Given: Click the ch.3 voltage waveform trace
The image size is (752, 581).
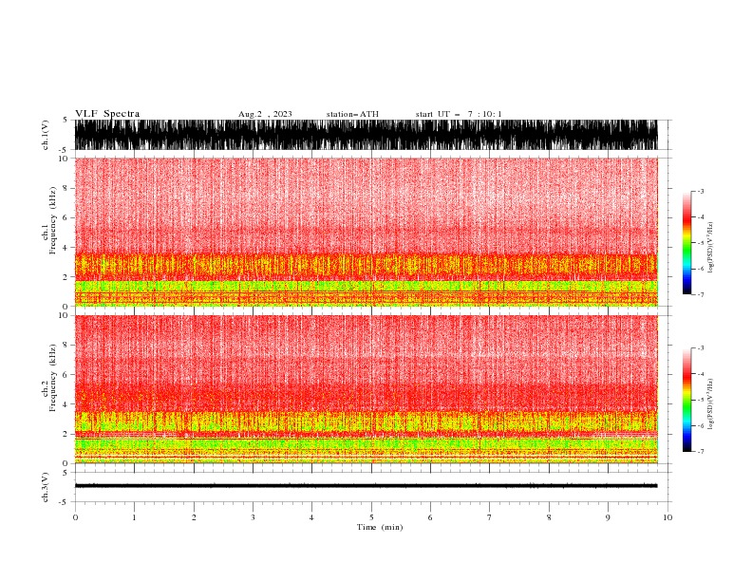Looking at the screenshot, I should click(x=366, y=486).
